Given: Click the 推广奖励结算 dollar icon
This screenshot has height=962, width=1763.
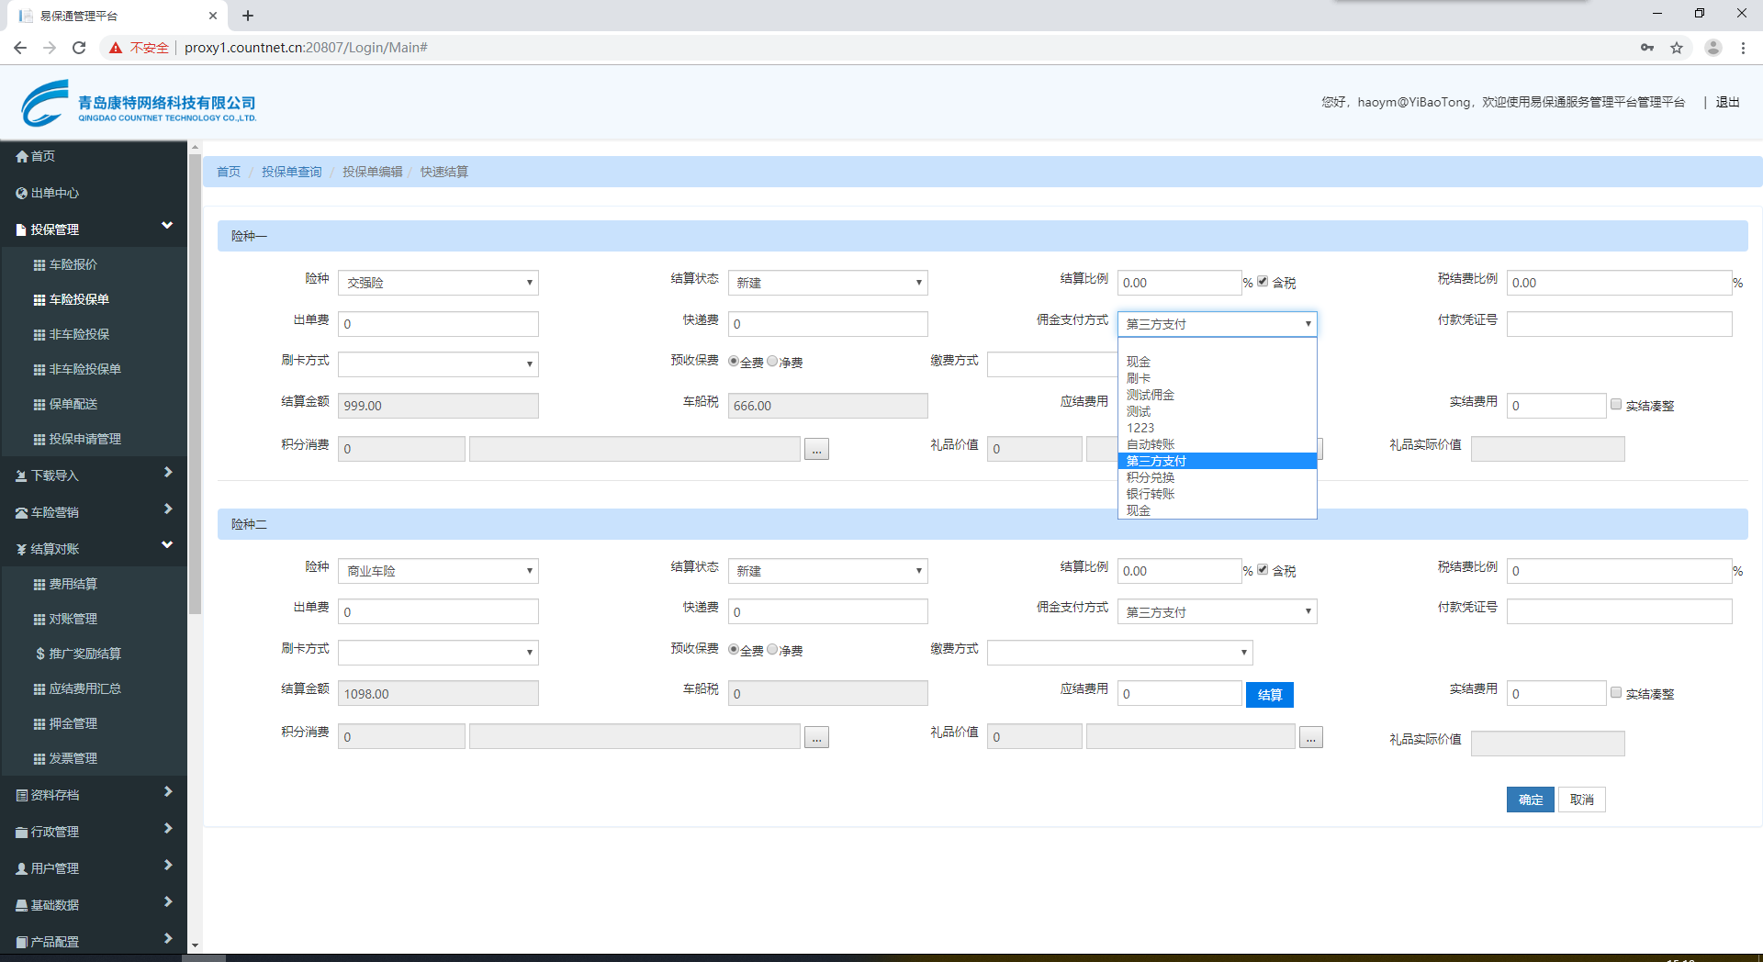Looking at the screenshot, I should coord(39,654).
